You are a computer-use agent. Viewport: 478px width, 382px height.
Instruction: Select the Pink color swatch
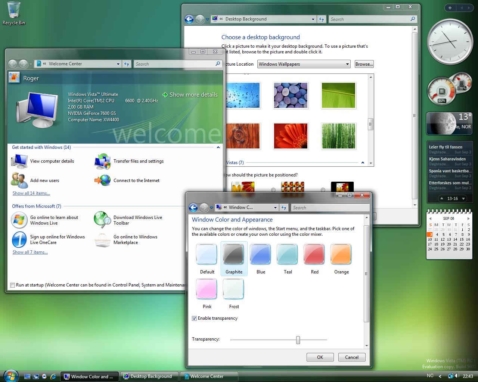[207, 289]
